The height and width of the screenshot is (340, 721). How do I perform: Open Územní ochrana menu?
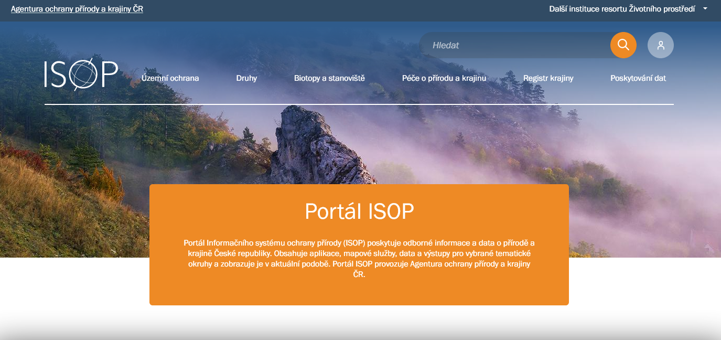pyautogui.click(x=170, y=78)
